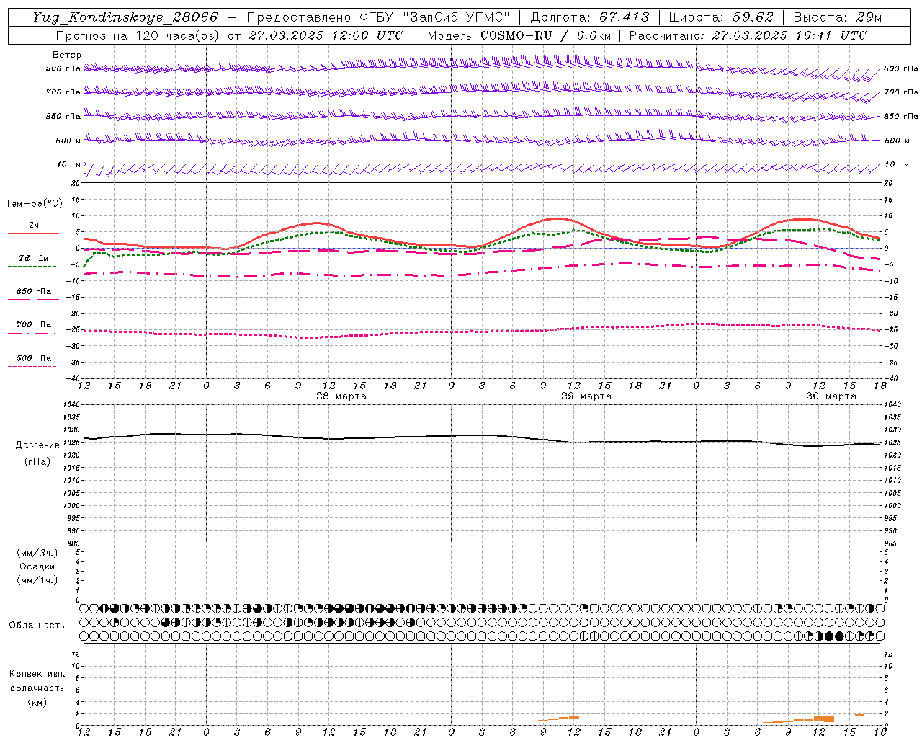Screen dimensions: 922x738
Task: Click the 'Тем-ра(°C)' axis title
Action: (x=34, y=204)
